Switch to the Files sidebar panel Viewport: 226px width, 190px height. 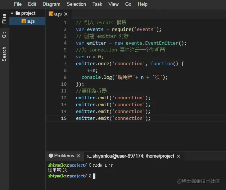[x=4, y=19]
